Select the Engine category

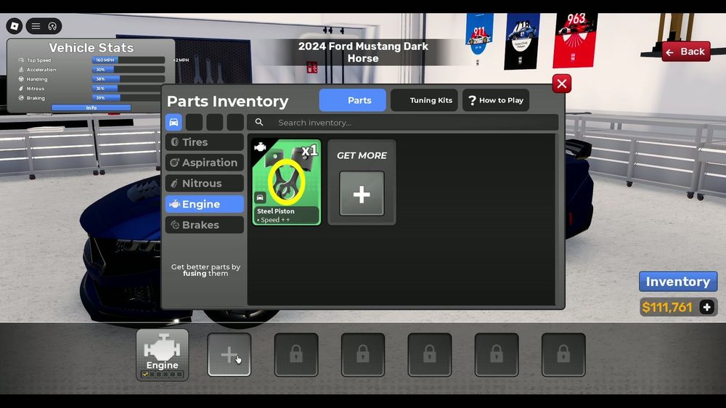click(204, 204)
